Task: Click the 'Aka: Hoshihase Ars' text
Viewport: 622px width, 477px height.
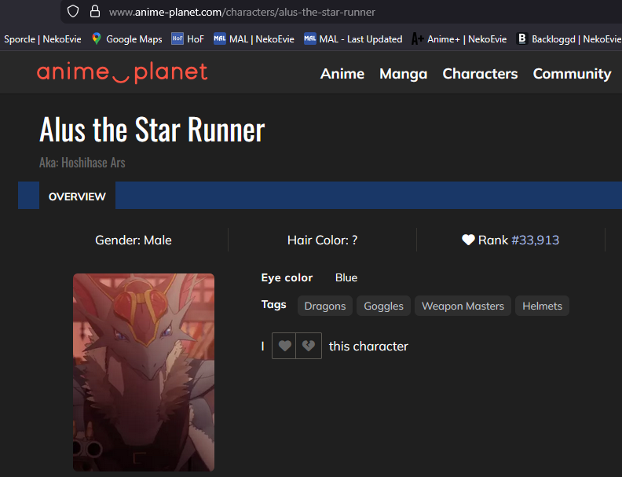Action: [x=82, y=163]
